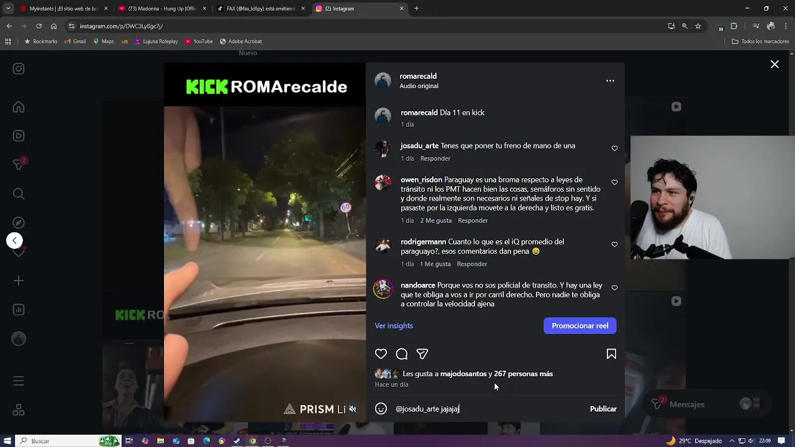Open the Instagram home icon in the sidebar

click(x=19, y=107)
